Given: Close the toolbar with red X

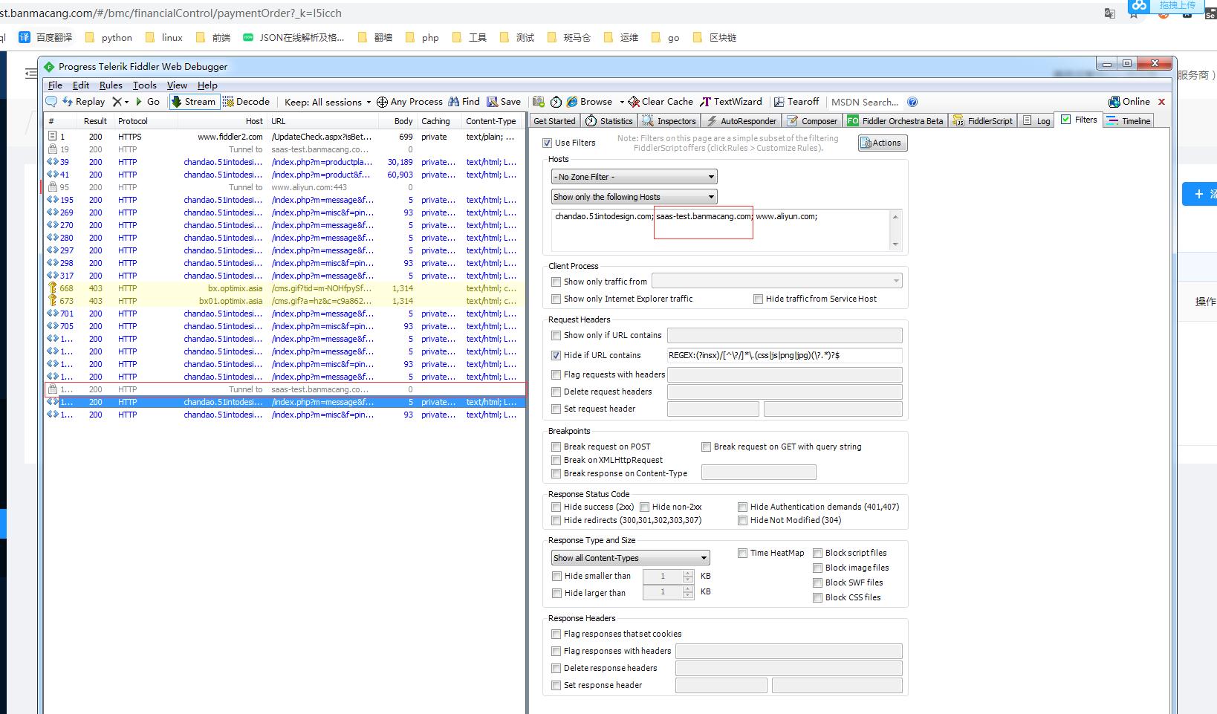Looking at the screenshot, I should pyautogui.click(x=1162, y=102).
